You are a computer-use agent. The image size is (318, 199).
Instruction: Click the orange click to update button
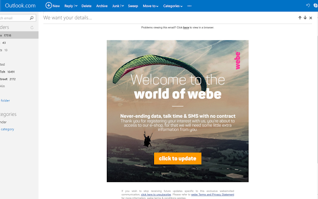pyautogui.click(x=178, y=158)
